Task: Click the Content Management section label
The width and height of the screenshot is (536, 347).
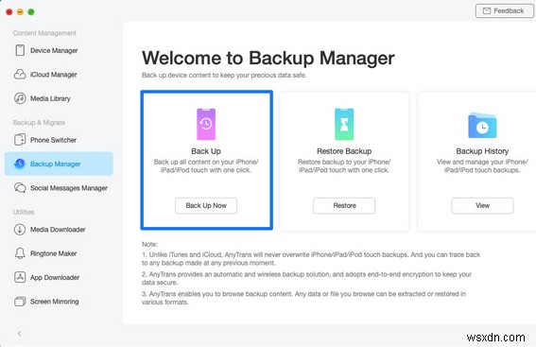Action: point(44,33)
